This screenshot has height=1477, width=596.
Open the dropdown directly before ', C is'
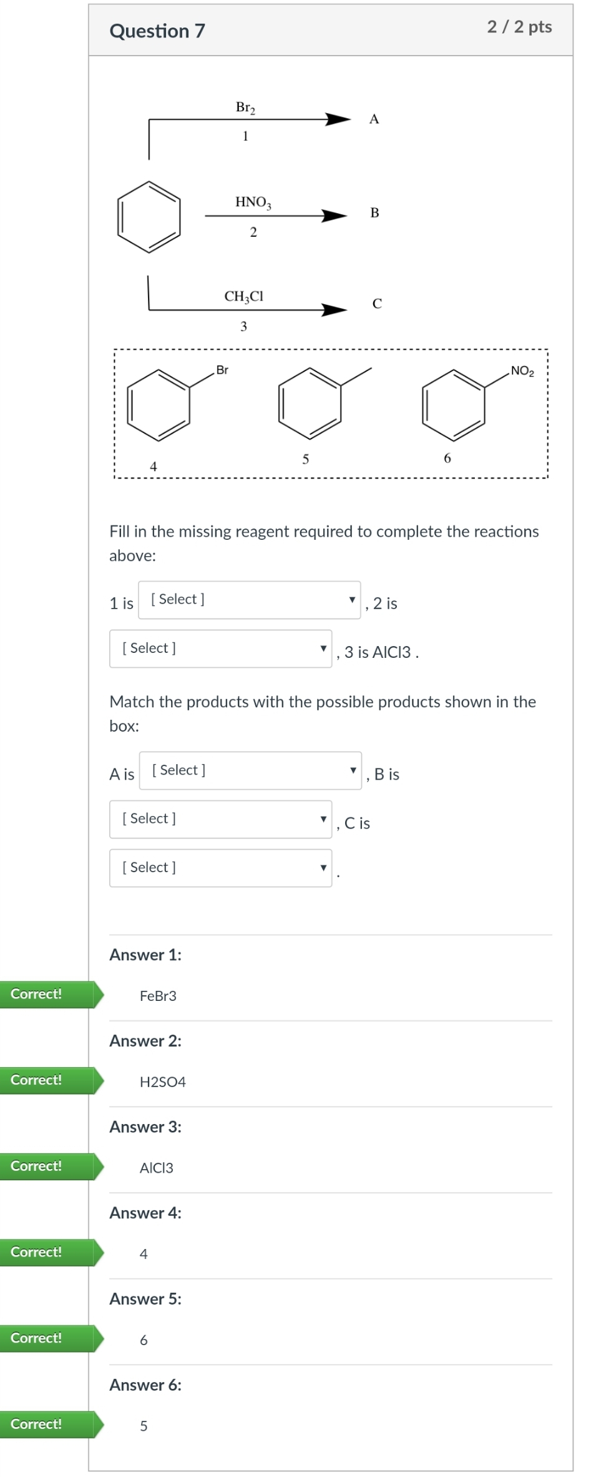[220, 819]
